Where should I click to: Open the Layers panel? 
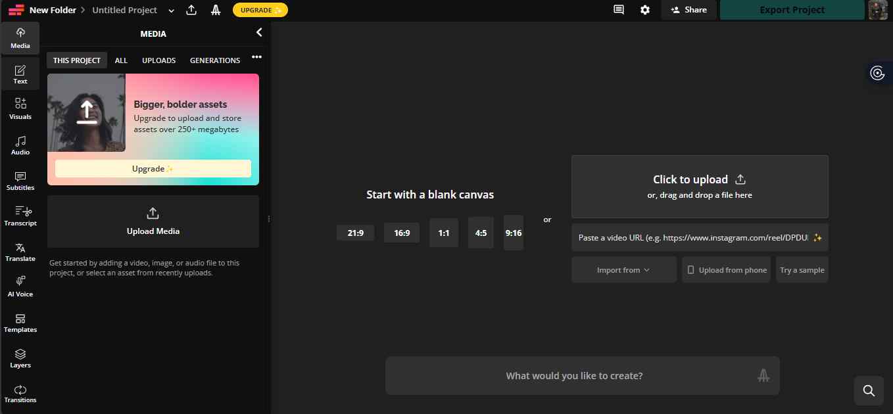click(x=20, y=357)
